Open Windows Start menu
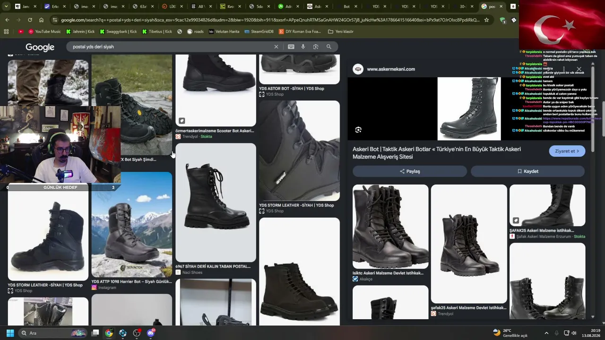Viewport: 605px width, 340px height. point(10,333)
